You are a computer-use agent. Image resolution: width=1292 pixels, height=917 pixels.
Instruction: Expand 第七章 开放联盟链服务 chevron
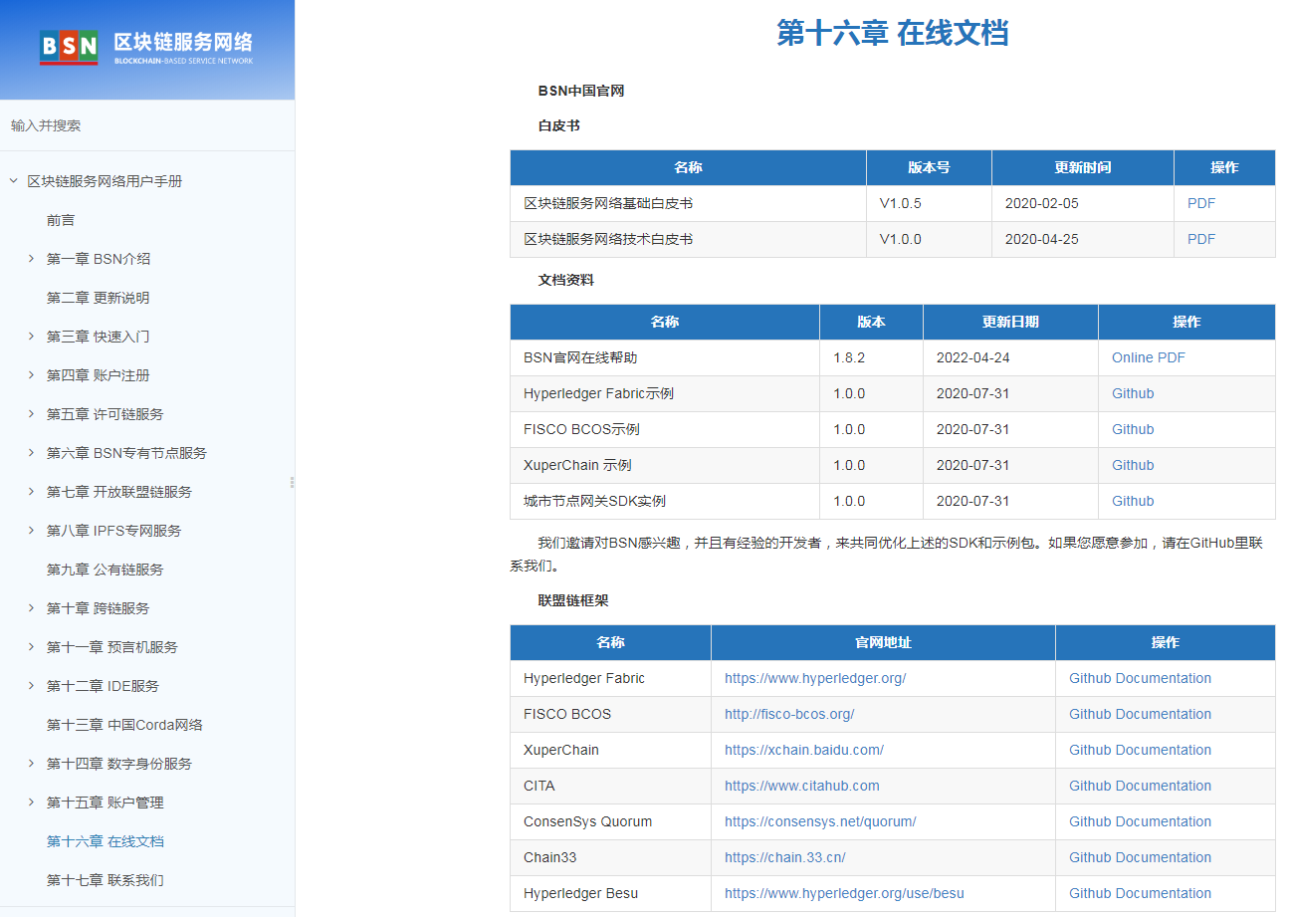click(x=32, y=492)
